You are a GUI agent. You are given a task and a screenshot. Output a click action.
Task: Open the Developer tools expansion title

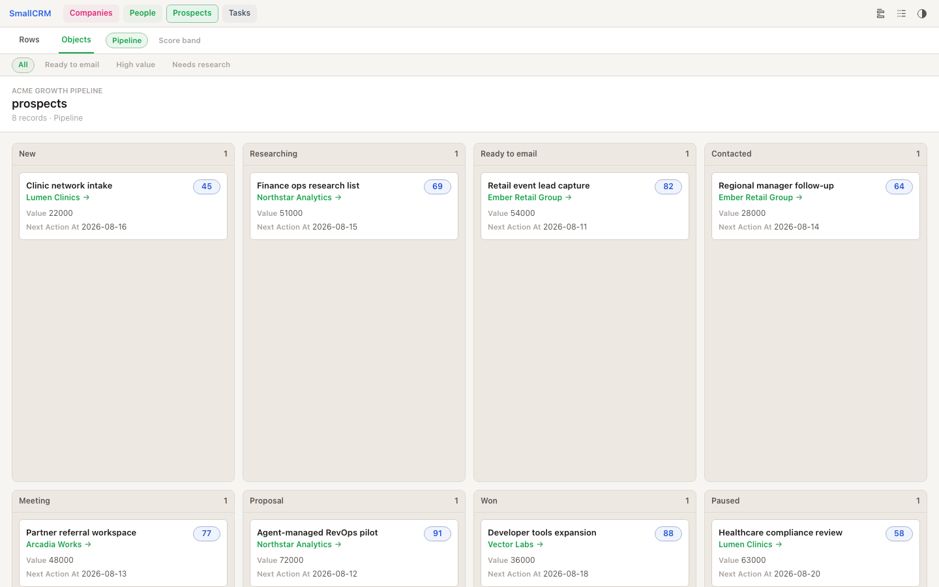point(542,533)
